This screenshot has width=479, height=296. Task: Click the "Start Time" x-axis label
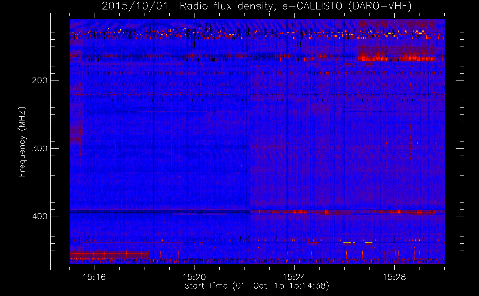coord(257,286)
